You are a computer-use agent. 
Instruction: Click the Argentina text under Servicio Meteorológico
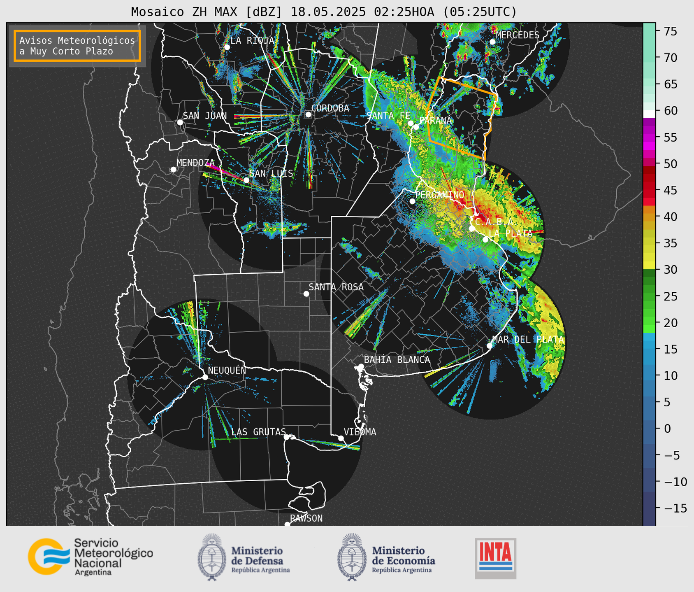point(93,573)
